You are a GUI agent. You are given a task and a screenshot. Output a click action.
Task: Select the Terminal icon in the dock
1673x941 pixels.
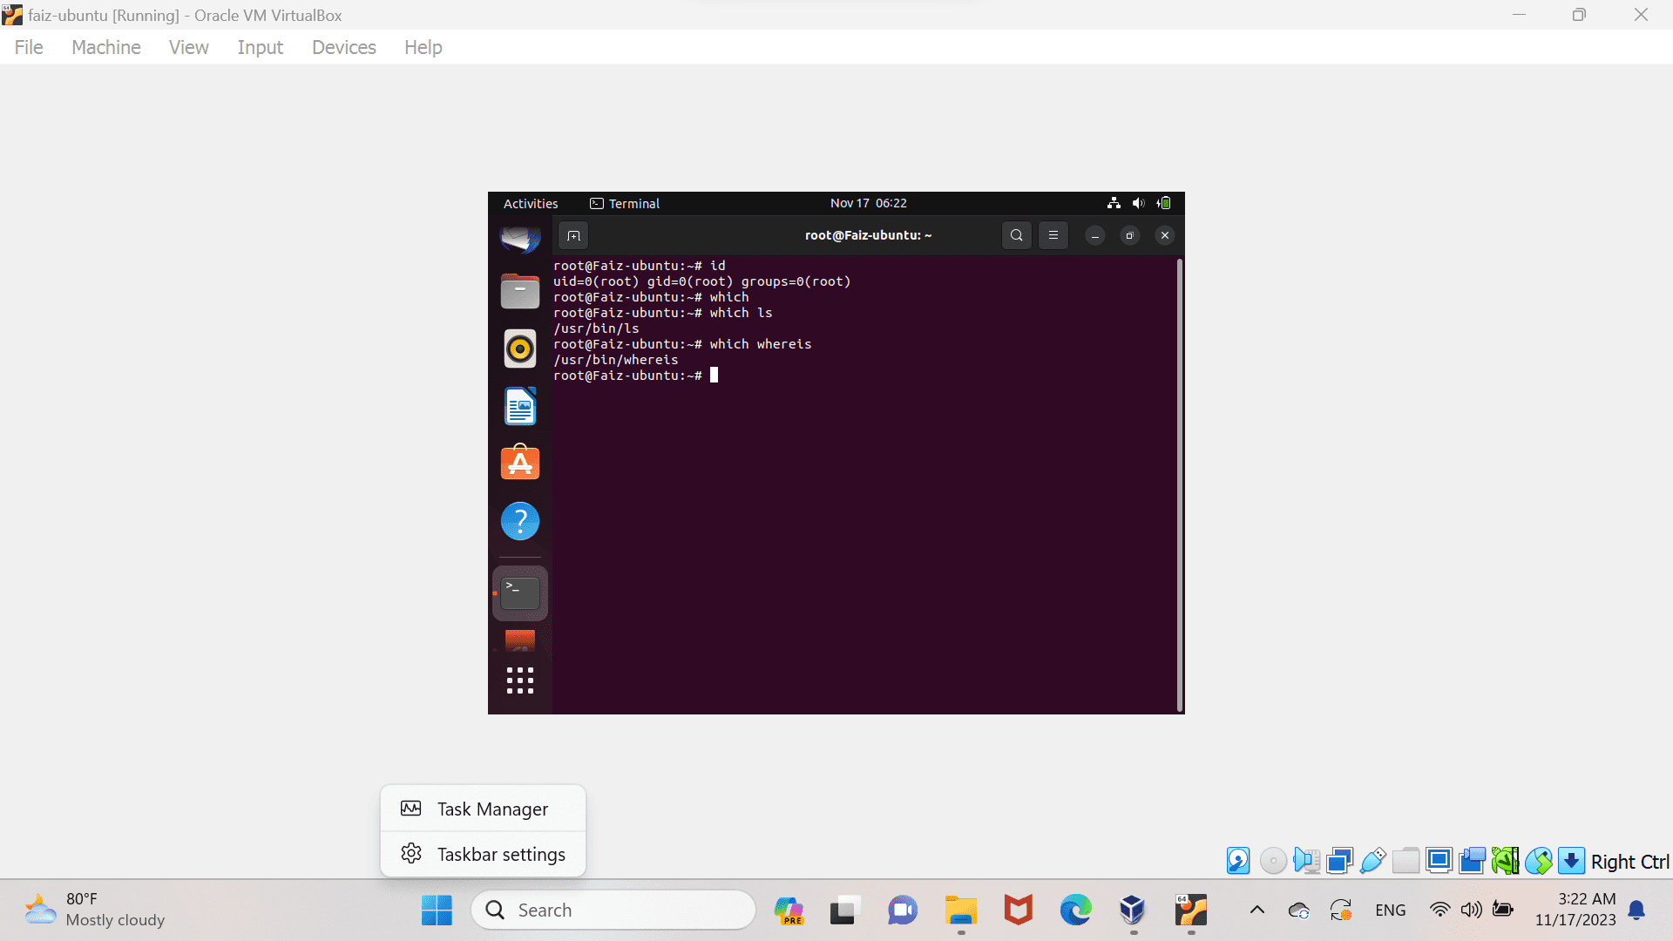pyautogui.click(x=520, y=593)
